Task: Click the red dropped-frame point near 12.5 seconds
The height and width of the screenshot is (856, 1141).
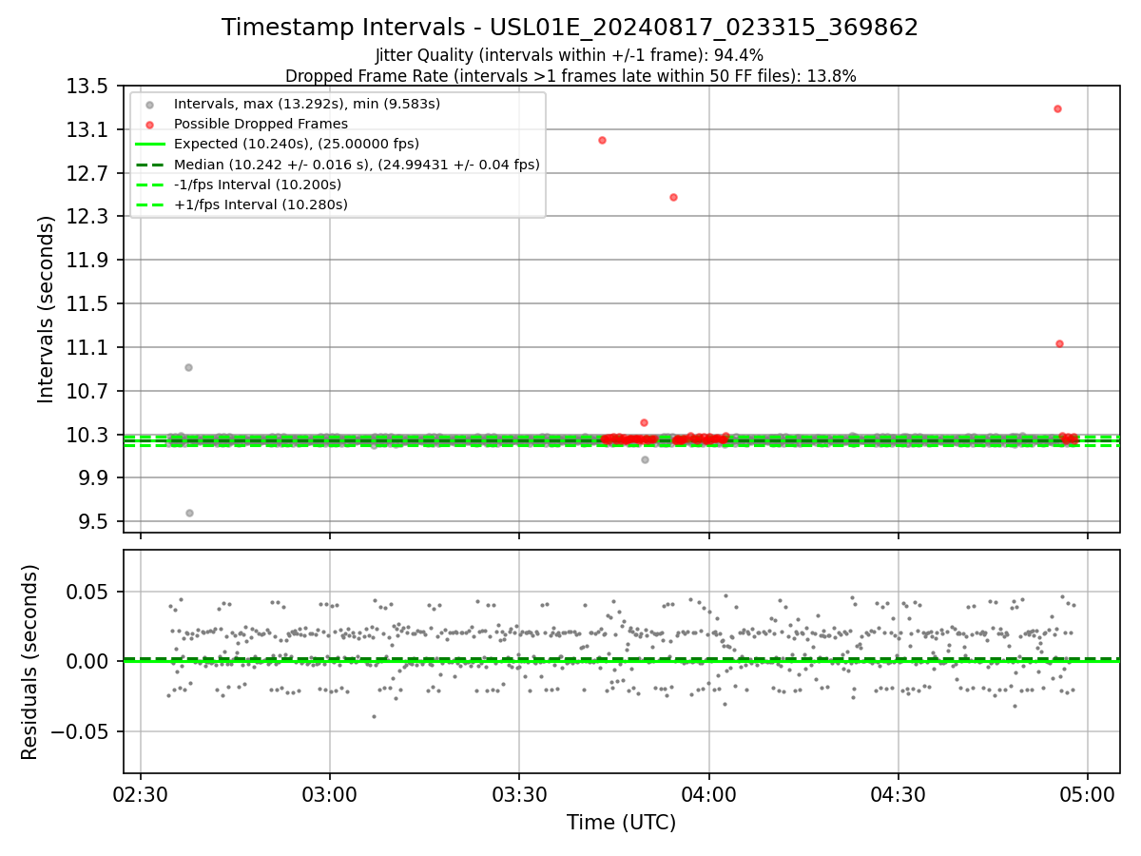Action: (x=673, y=197)
